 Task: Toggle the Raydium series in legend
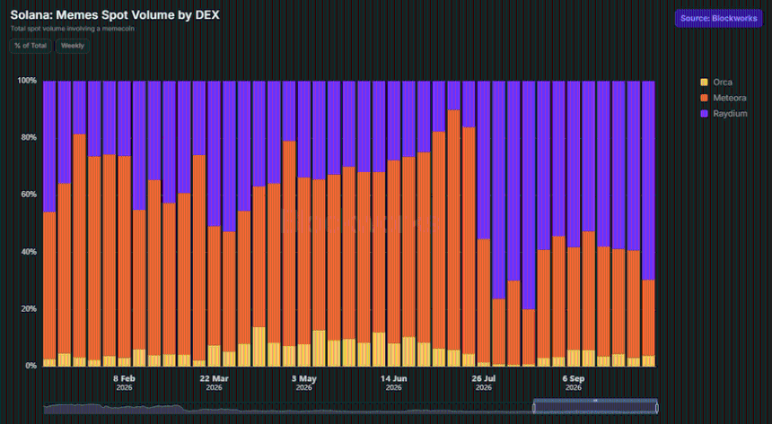point(724,114)
